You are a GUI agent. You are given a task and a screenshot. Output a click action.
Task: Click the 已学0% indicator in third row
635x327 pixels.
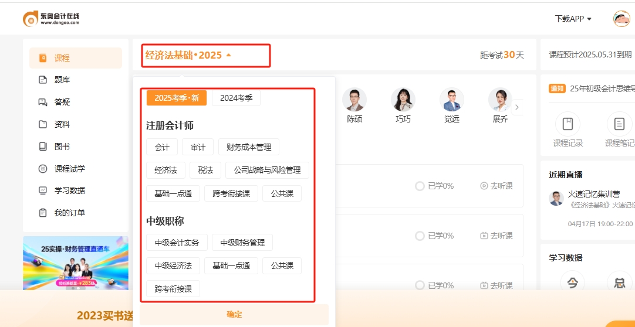434,285
